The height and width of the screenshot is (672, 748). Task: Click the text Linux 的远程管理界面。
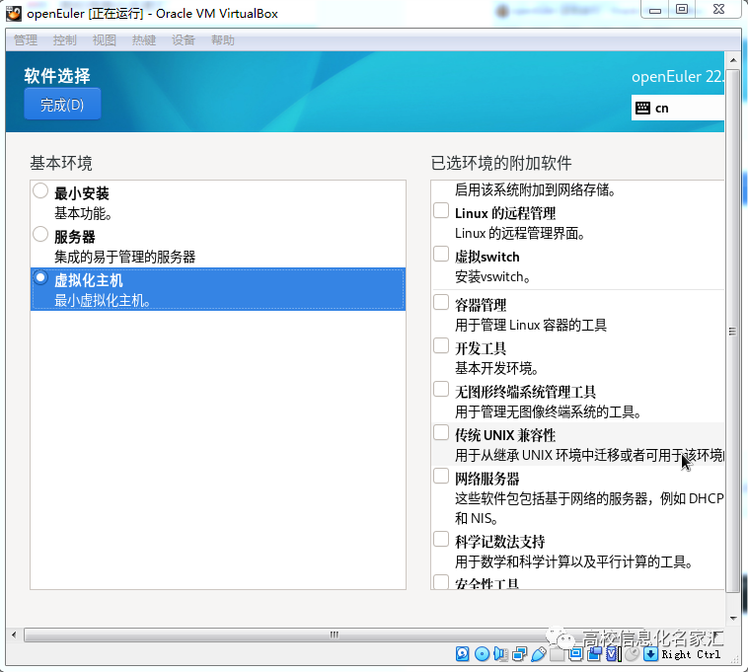click(520, 233)
